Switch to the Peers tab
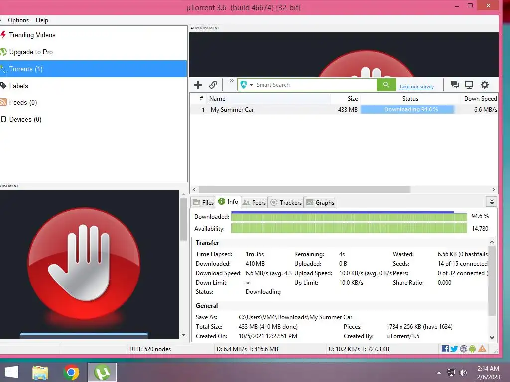Viewport: 510px width, 382px height. tap(255, 203)
